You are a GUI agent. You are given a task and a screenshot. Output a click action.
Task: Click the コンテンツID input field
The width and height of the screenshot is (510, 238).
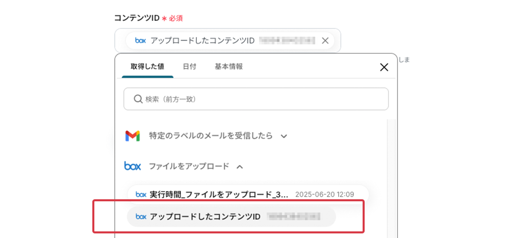coord(227,41)
